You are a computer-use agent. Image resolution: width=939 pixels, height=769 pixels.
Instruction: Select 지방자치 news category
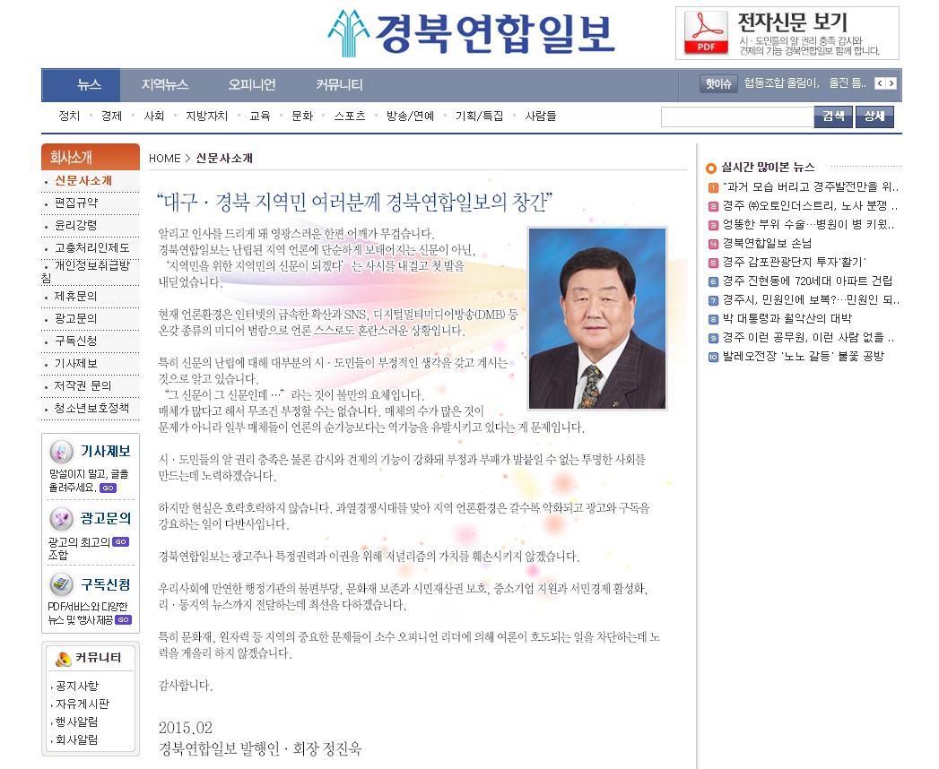tap(206, 117)
